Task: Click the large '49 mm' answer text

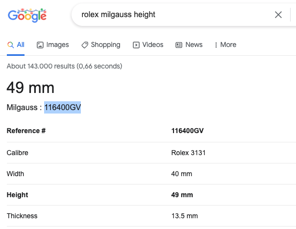Action: [30, 88]
